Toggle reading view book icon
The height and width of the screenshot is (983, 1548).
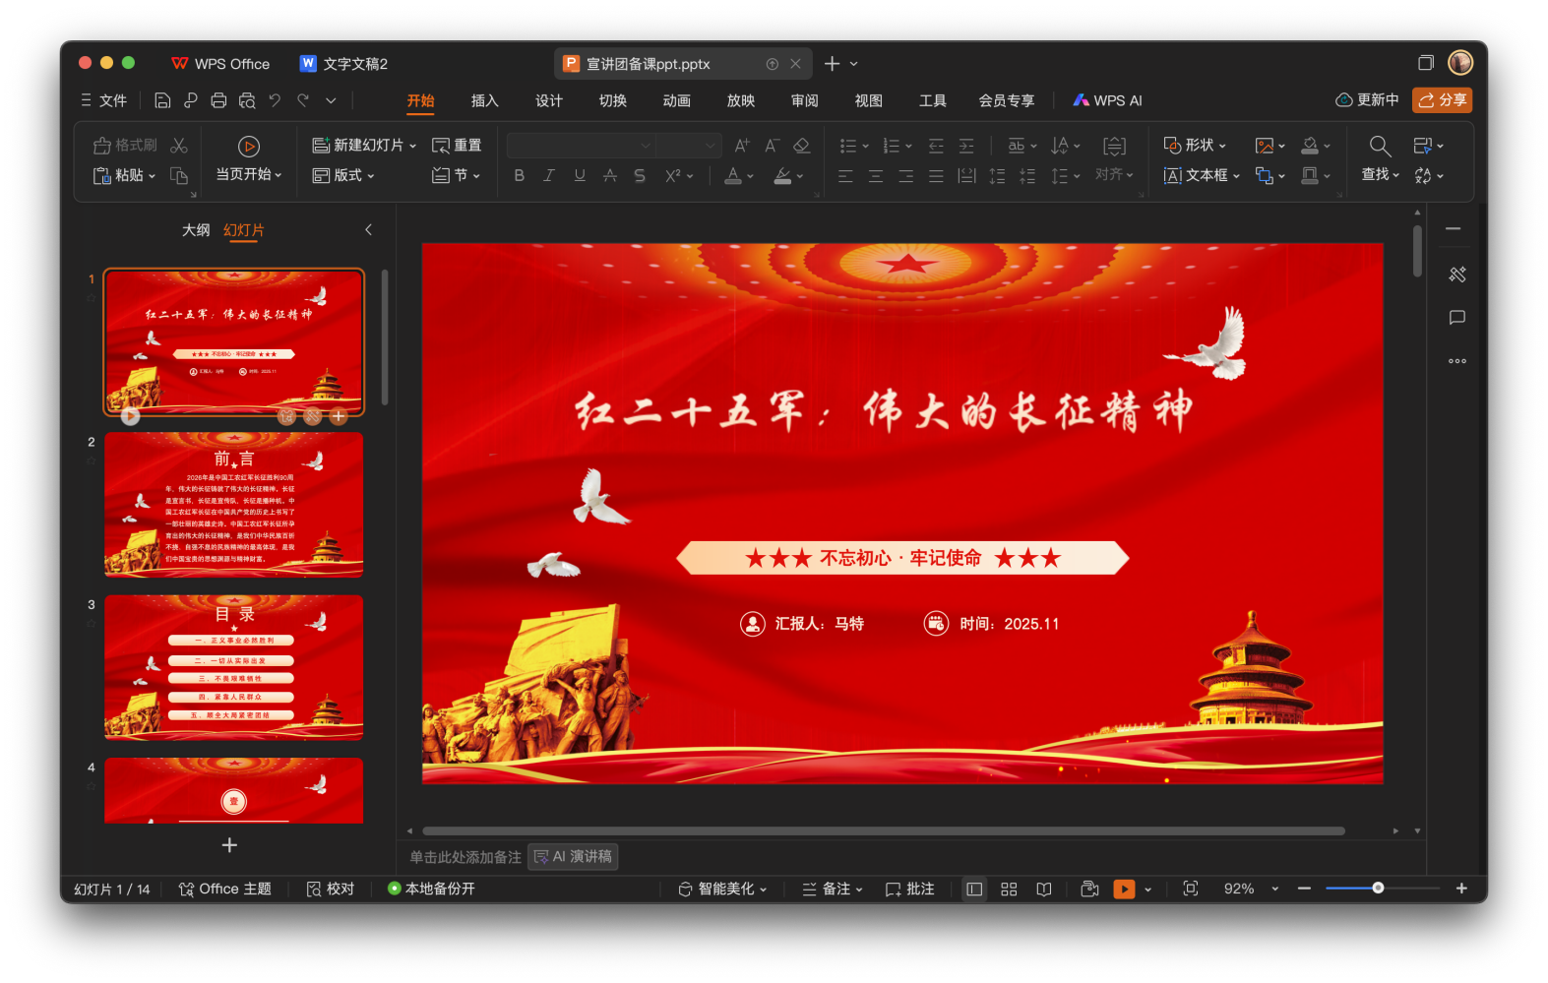[1044, 889]
